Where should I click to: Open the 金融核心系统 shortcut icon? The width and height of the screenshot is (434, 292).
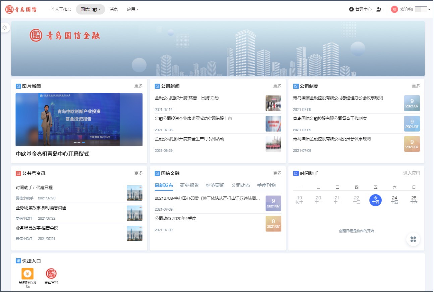[x=28, y=274]
